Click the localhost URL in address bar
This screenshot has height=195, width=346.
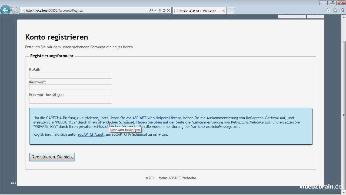click(x=55, y=11)
